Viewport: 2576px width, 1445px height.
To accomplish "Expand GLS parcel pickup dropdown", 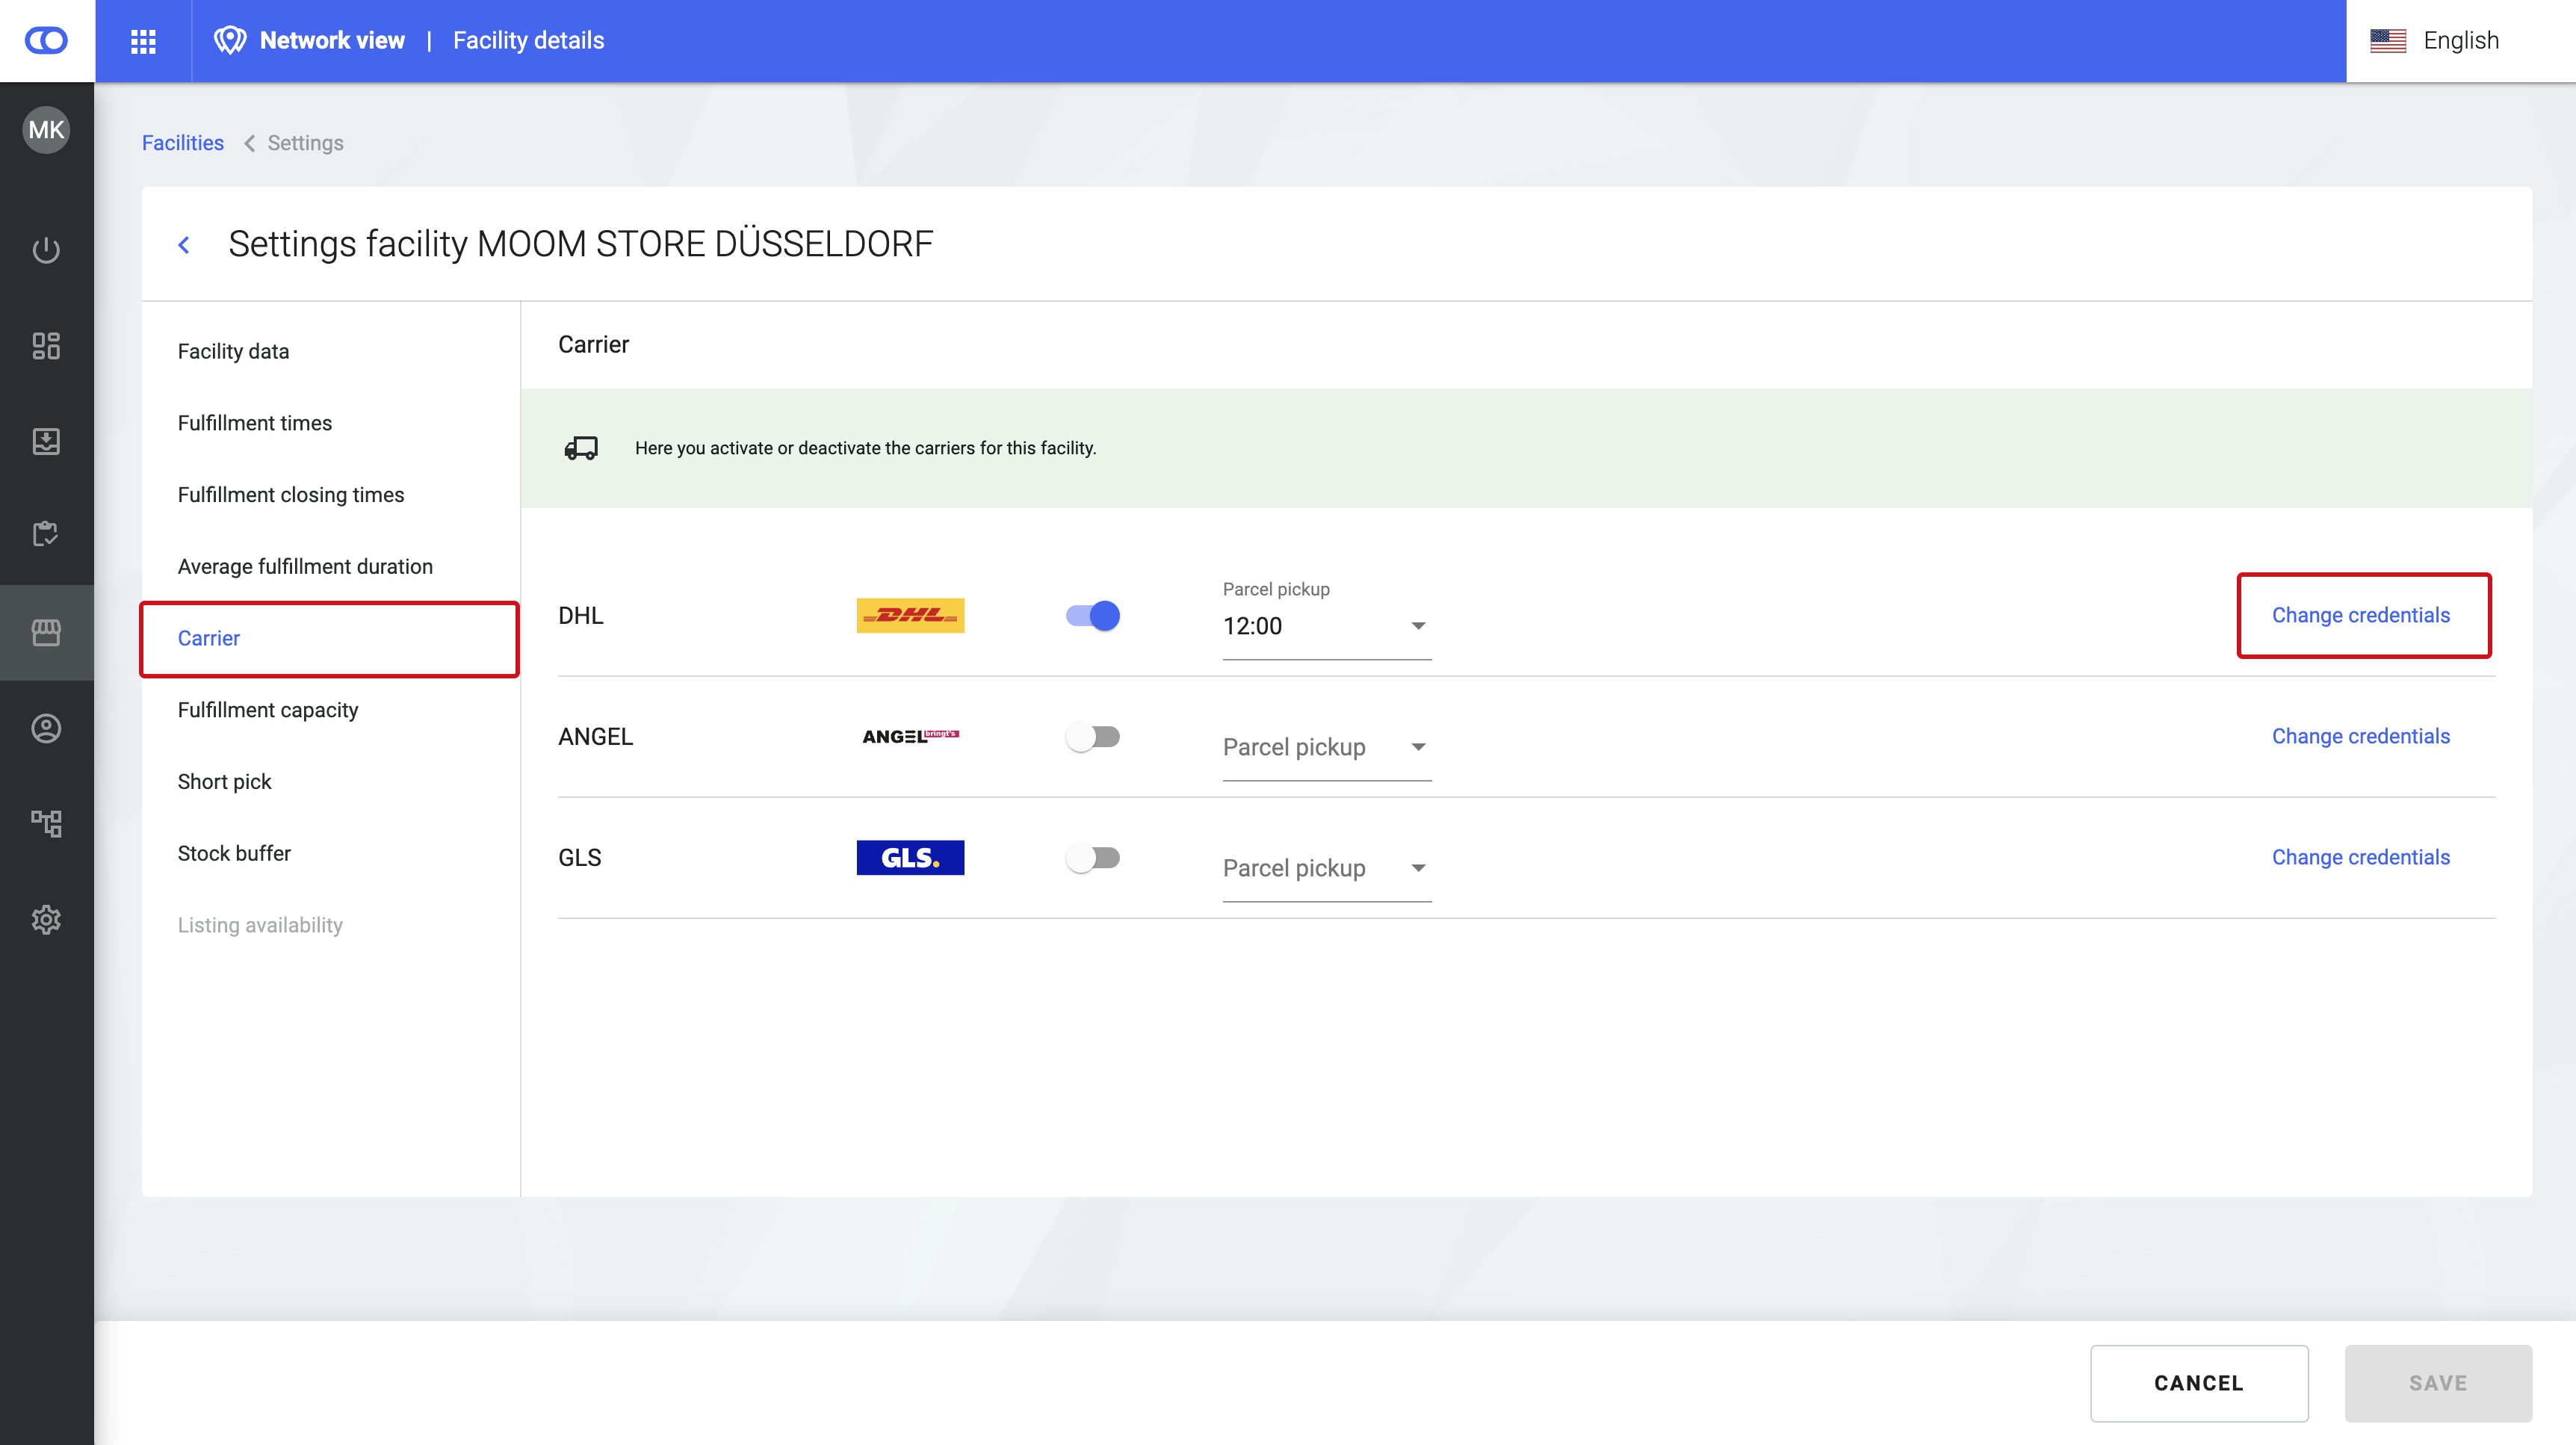I will click(x=1326, y=868).
